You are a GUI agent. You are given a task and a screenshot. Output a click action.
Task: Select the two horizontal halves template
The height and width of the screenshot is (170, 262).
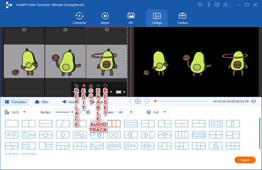(x=45, y=123)
